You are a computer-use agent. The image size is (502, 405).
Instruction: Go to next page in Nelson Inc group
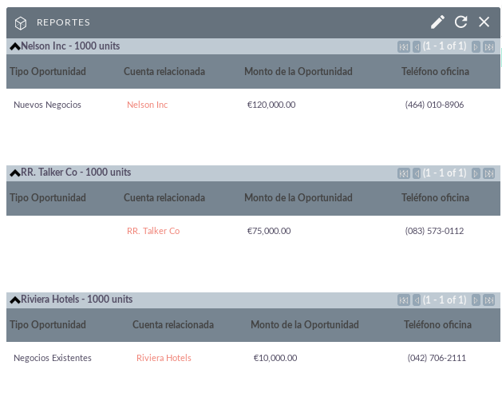coord(476,47)
